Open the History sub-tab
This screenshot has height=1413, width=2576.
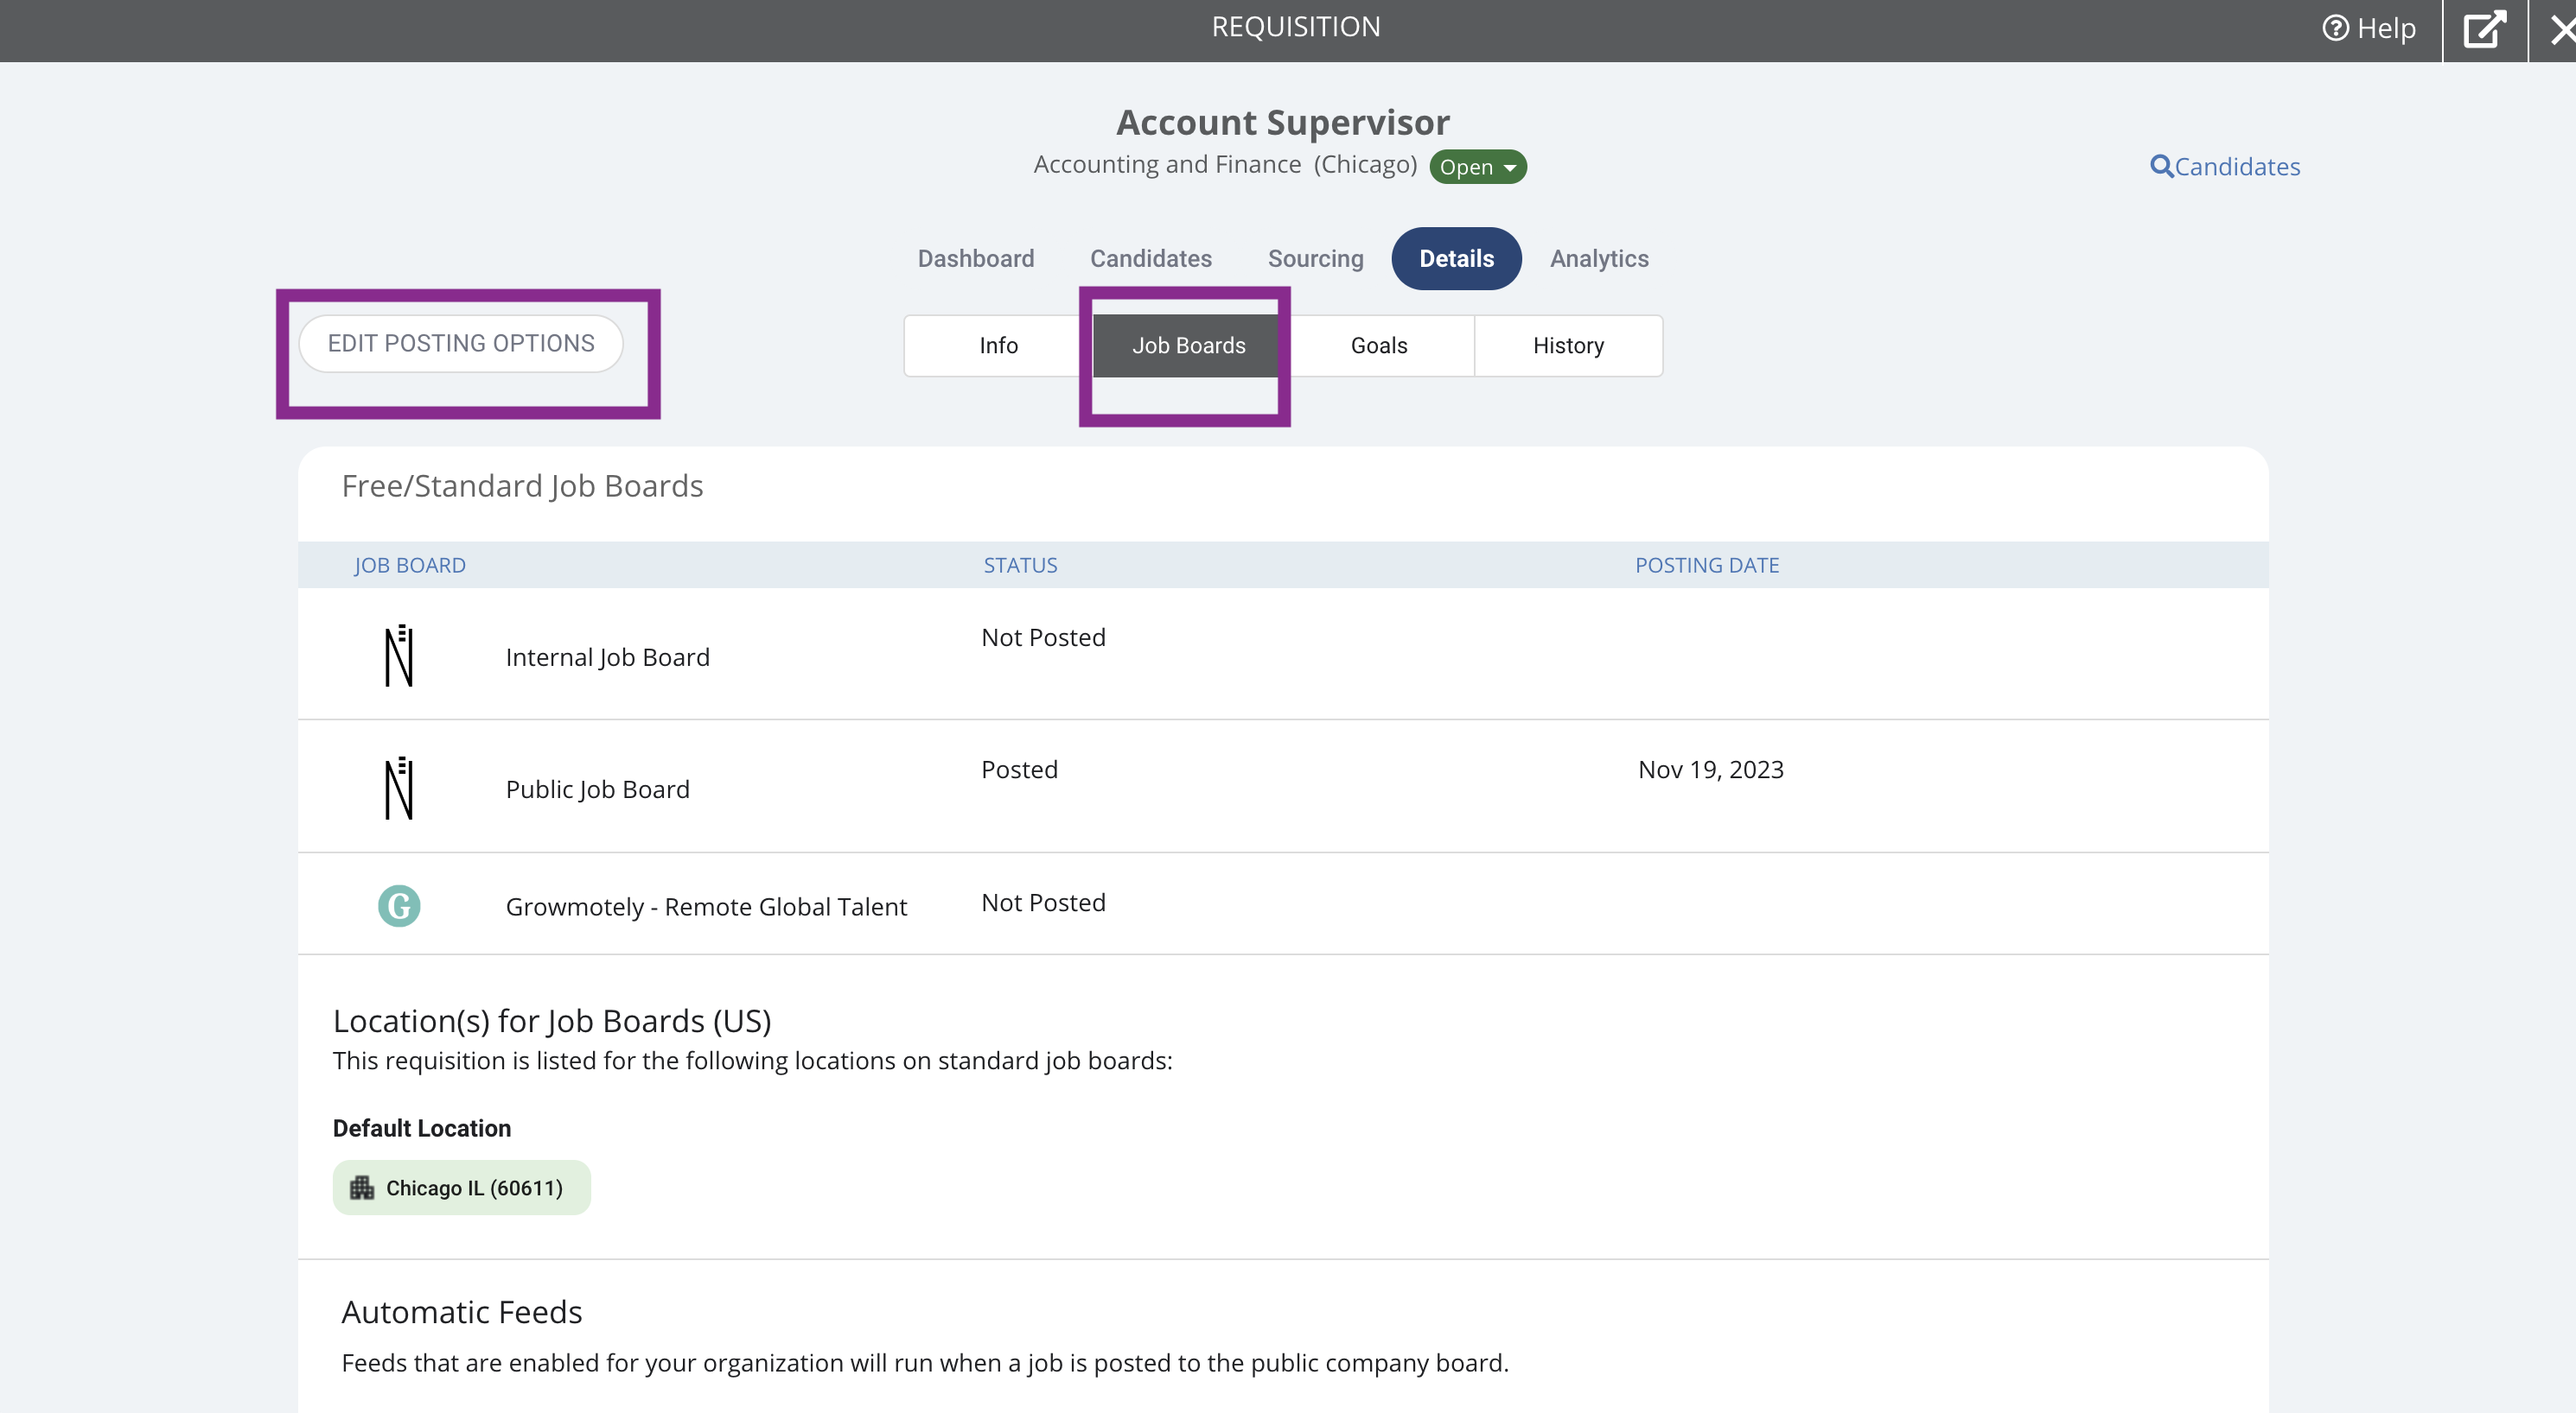pos(1568,345)
